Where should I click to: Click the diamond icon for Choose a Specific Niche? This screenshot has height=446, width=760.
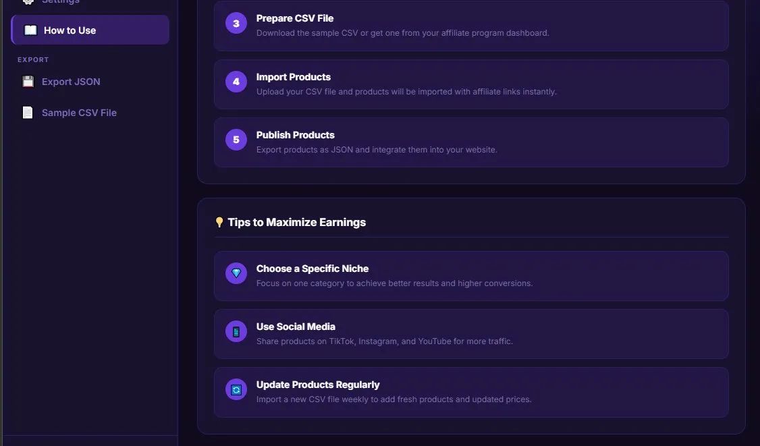click(236, 273)
